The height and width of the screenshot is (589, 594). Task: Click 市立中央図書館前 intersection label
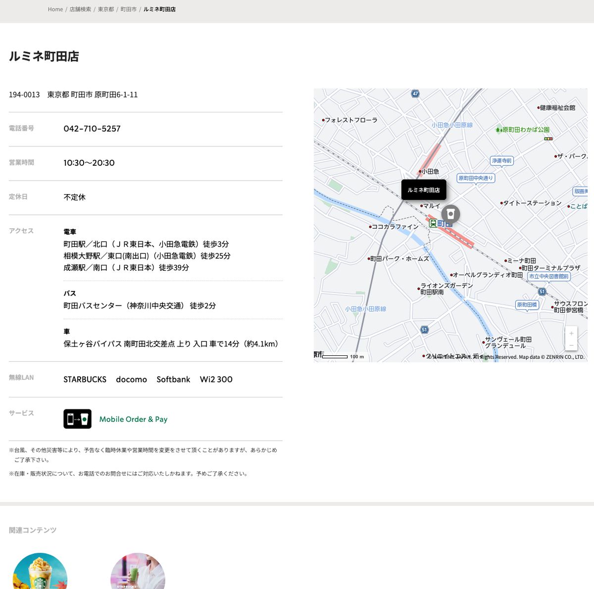point(549,277)
